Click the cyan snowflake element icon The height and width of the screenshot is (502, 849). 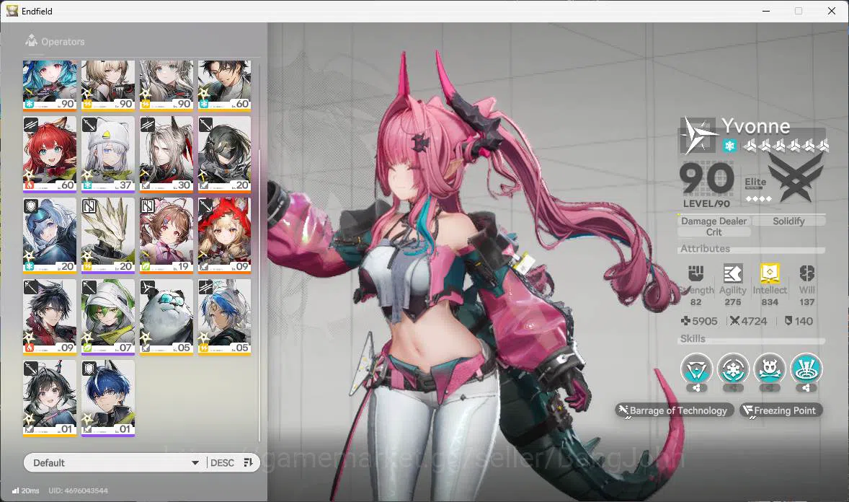click(x=729, y=146)
